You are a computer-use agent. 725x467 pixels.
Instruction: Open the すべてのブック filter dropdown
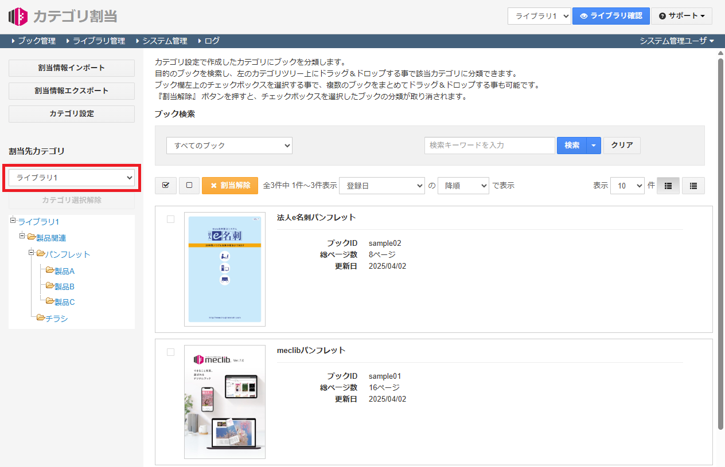pos(229,146)
